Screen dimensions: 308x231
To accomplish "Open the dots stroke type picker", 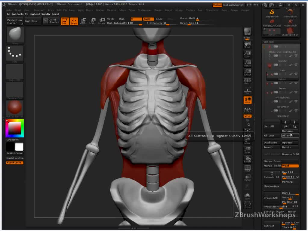I will pos(15,54).
